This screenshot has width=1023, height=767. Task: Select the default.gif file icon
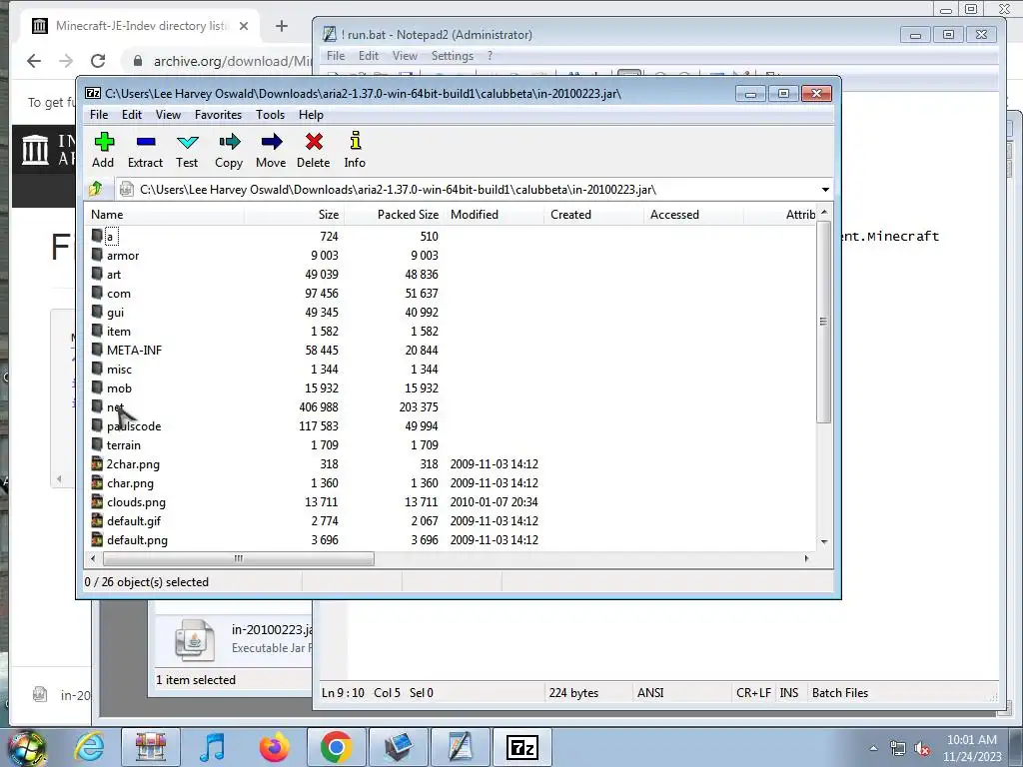(97, 520)
